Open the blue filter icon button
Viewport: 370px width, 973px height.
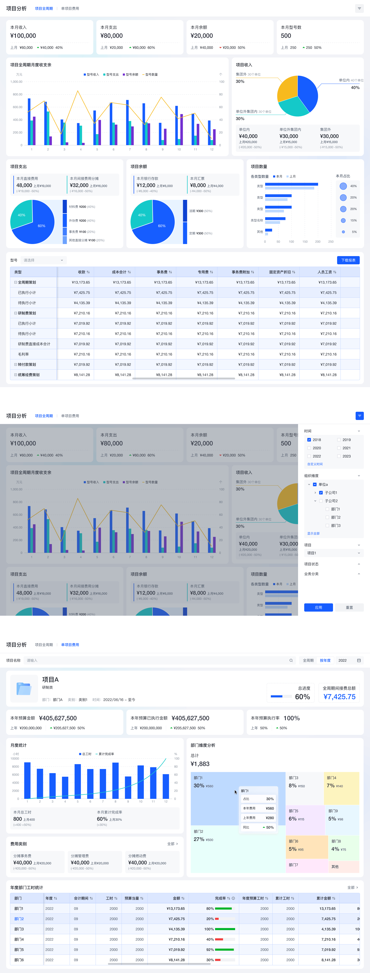(x=359, y=416)
